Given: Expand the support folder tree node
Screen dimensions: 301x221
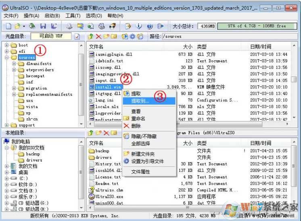Looking at the screenshot, I should [7, 125].
